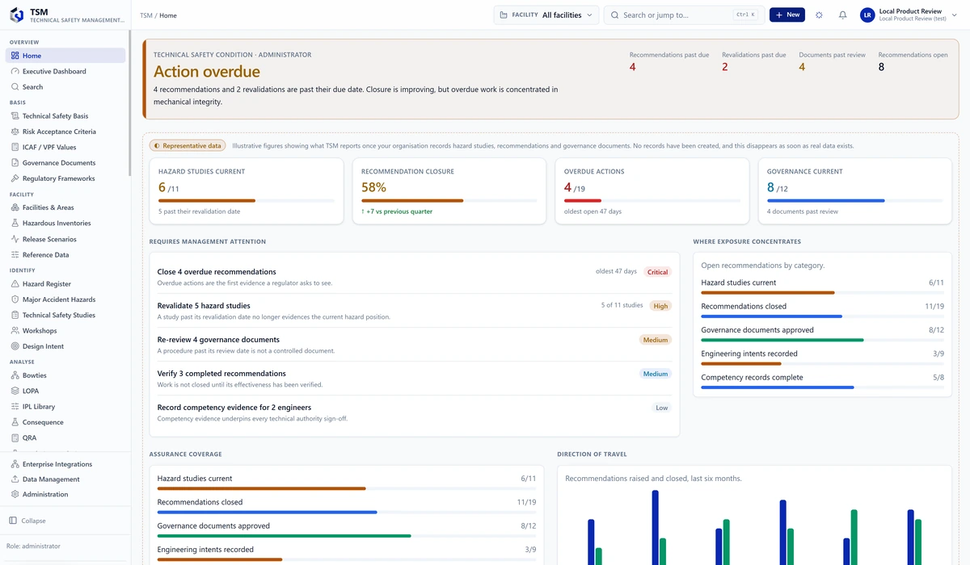Click the Governance Documents icon
The image size is (970, 565).
coord(15,163)
